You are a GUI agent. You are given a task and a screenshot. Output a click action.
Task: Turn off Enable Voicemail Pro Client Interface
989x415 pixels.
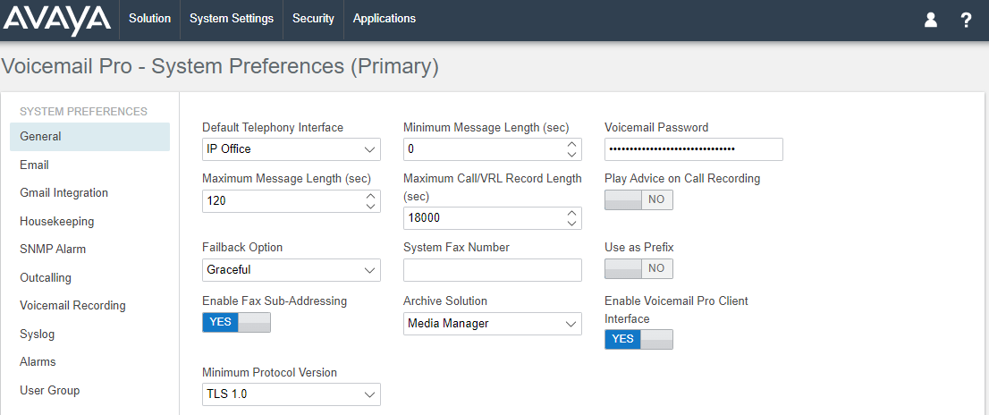pos(638,339)
